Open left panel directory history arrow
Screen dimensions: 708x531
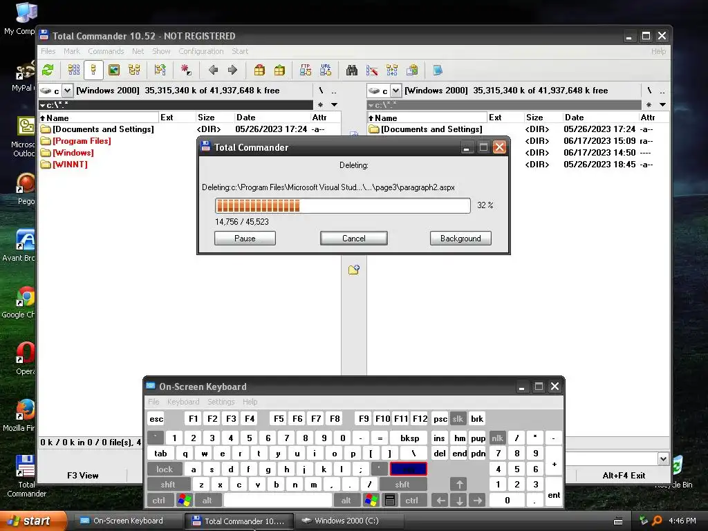point(334,105)
